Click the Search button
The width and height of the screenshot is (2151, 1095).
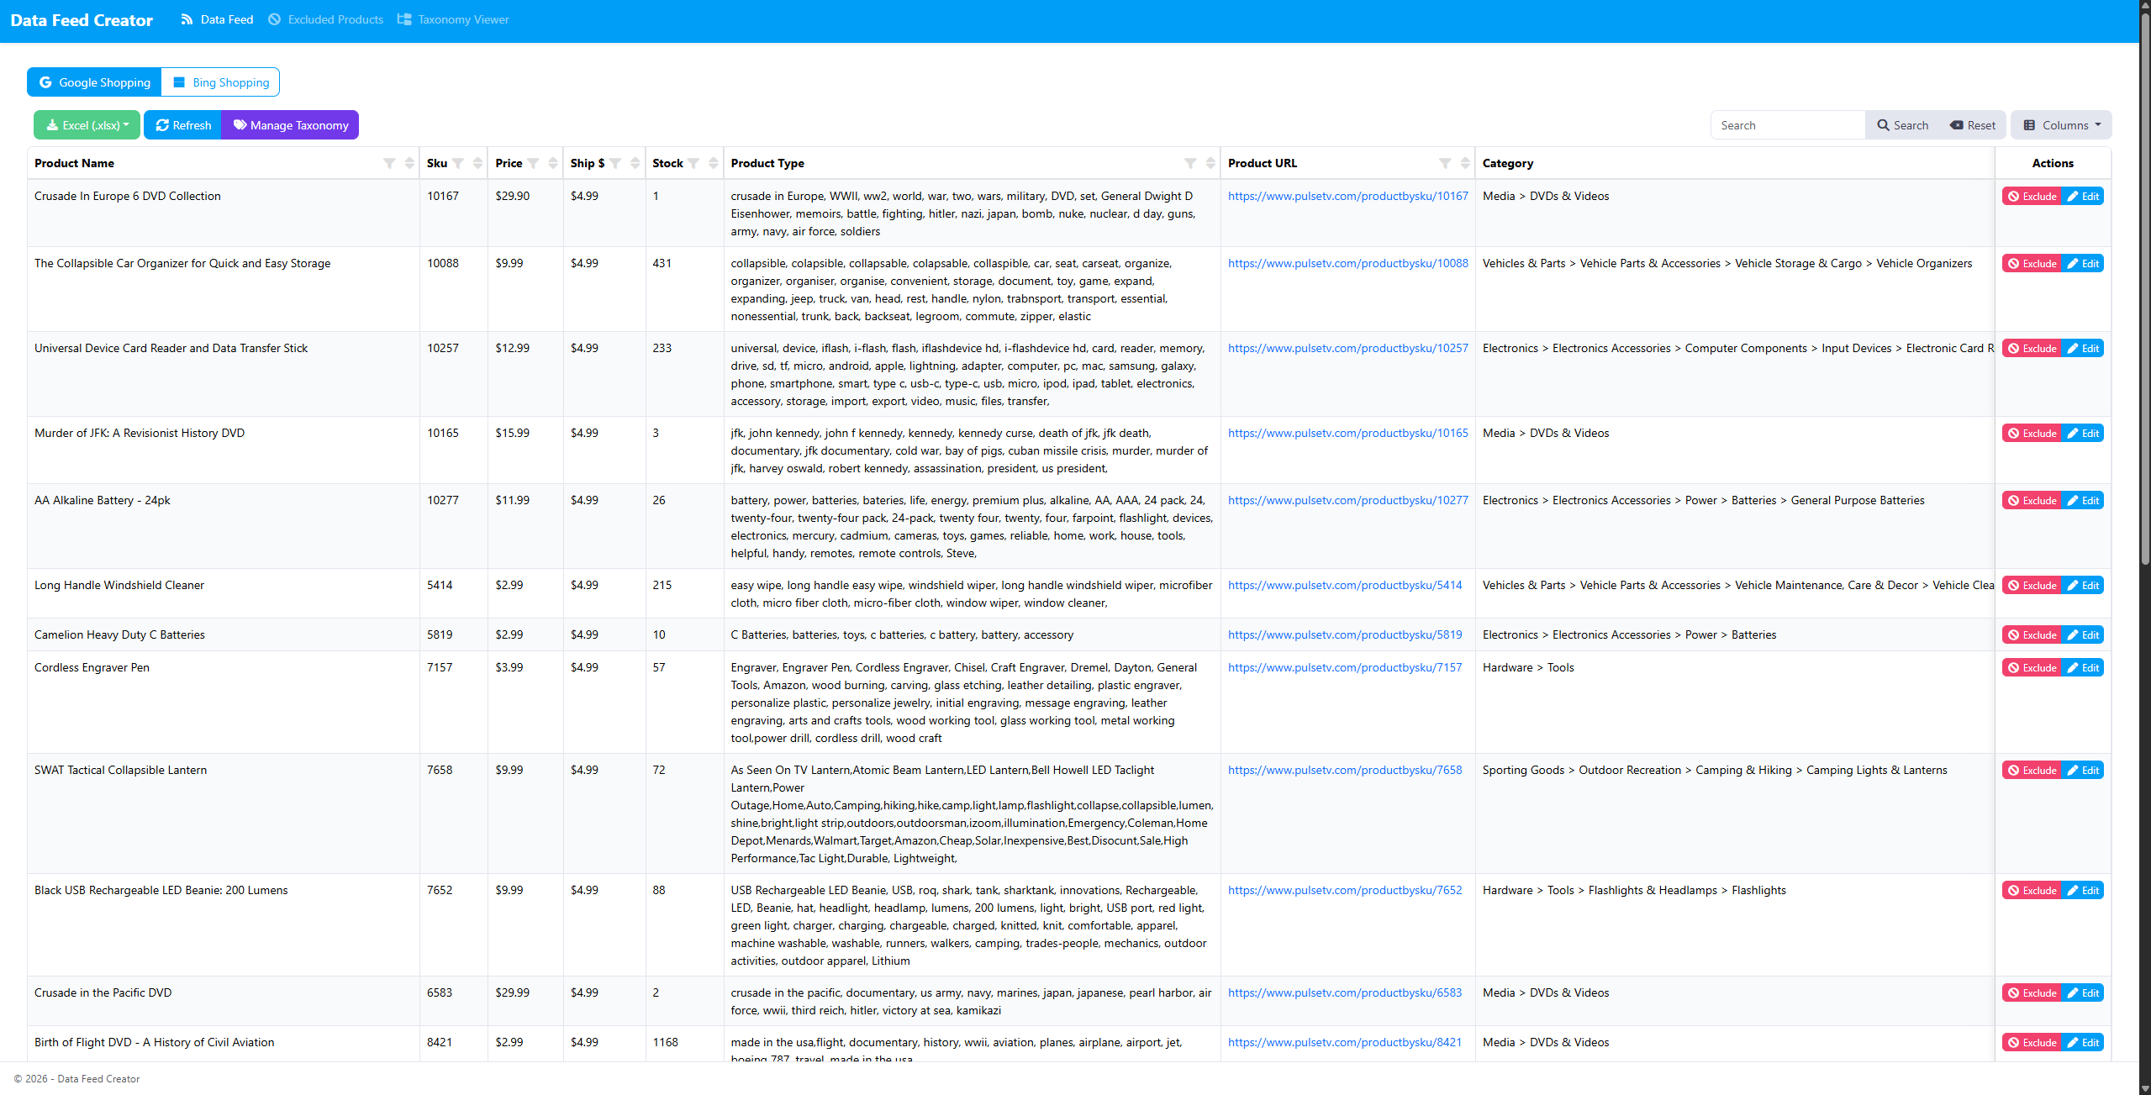(x=1902, y=125)
